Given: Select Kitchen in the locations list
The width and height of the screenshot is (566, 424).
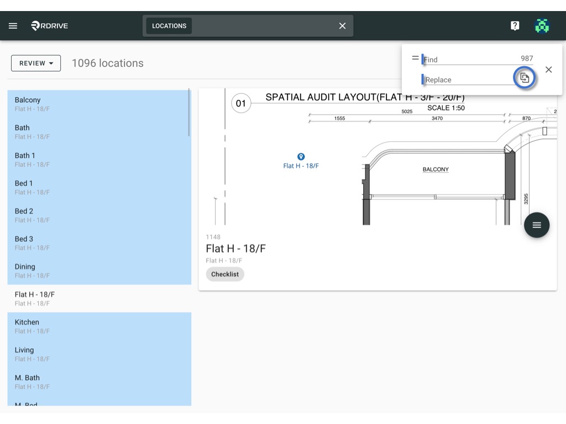Looking at the screenshot, I should point(99,326).
